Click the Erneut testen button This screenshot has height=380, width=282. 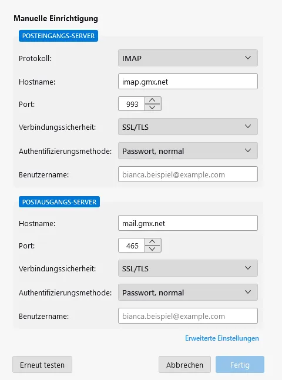pyautogui.click(x=42, y=365)
